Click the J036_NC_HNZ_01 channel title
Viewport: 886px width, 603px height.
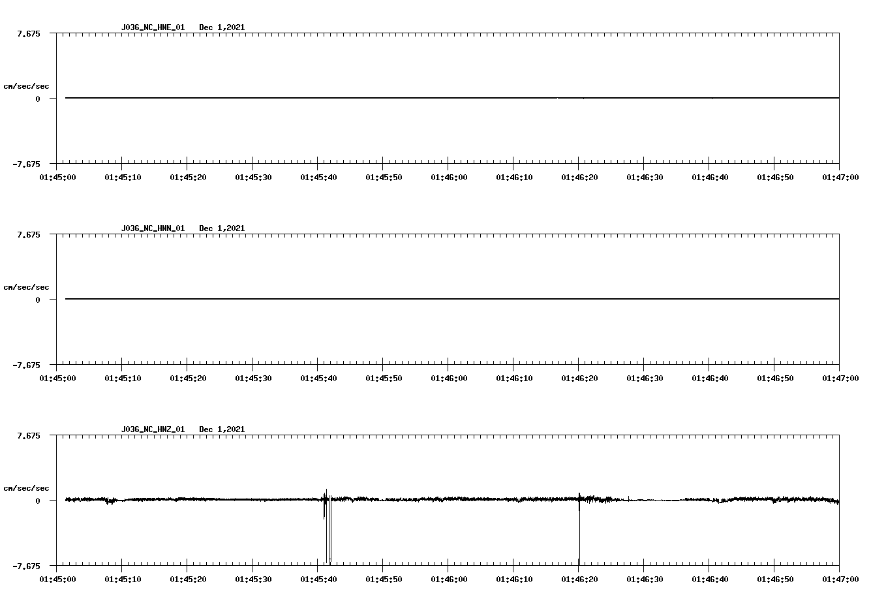[153, 429]
